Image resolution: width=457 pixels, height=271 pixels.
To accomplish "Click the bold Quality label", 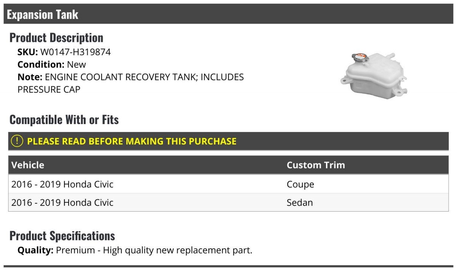I will [35, 250].
